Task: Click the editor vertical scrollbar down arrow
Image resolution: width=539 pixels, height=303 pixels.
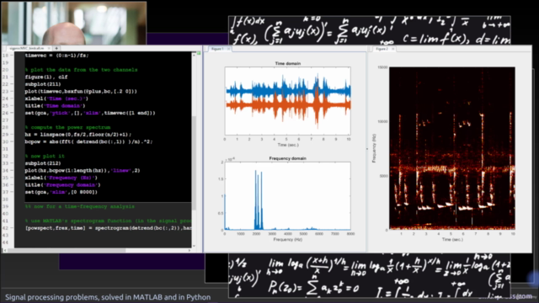Action: pos(194,246)
